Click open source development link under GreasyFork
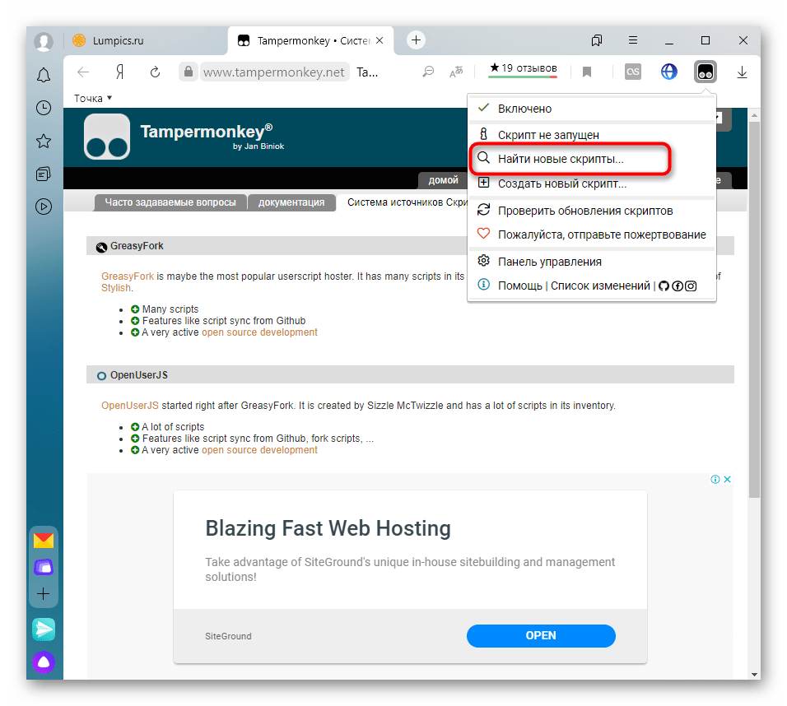This screenshot has height=706, width=787. coord(259,332)
